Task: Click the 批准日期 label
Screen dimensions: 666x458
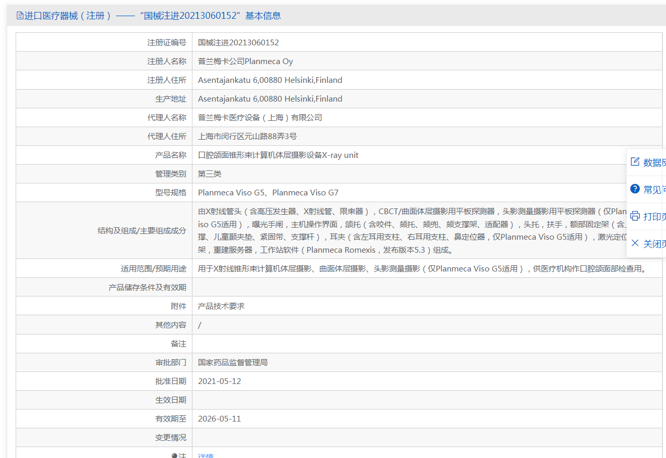Action: [x=171, y=381]
